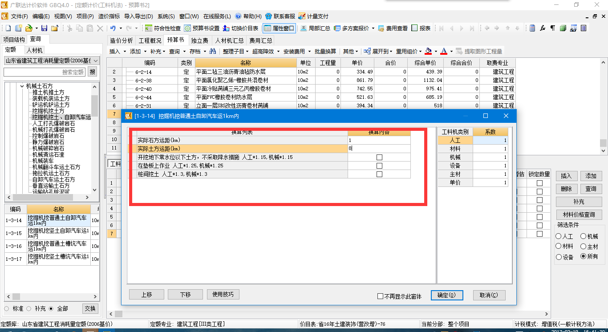
Task: Click the binoculars find icon
Action: [x=213, y=51]
